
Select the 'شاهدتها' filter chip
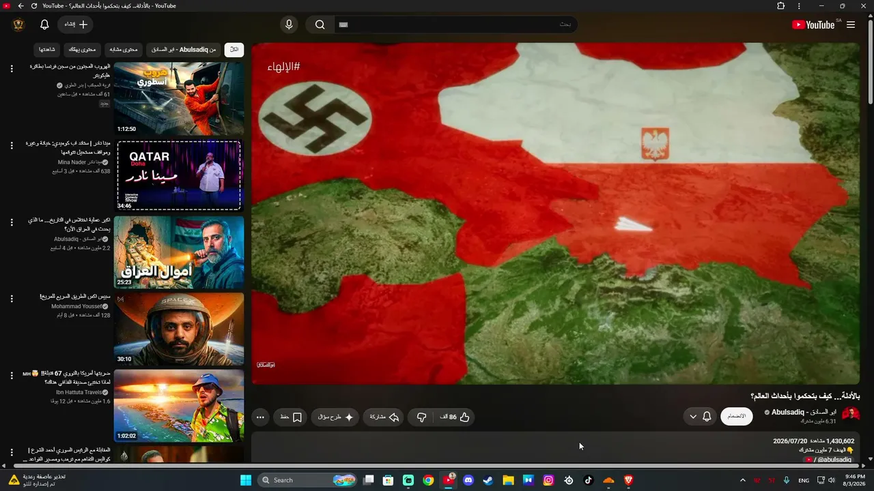47,50
